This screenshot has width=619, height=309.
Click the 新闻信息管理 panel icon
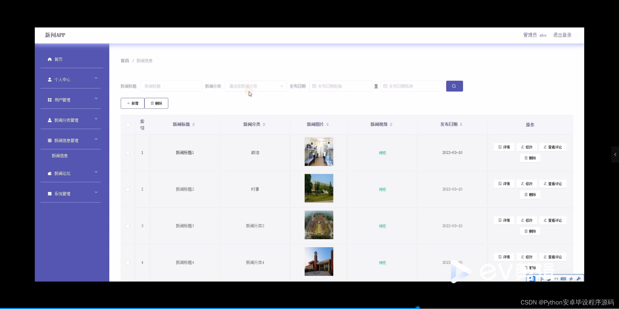(49, 140)
